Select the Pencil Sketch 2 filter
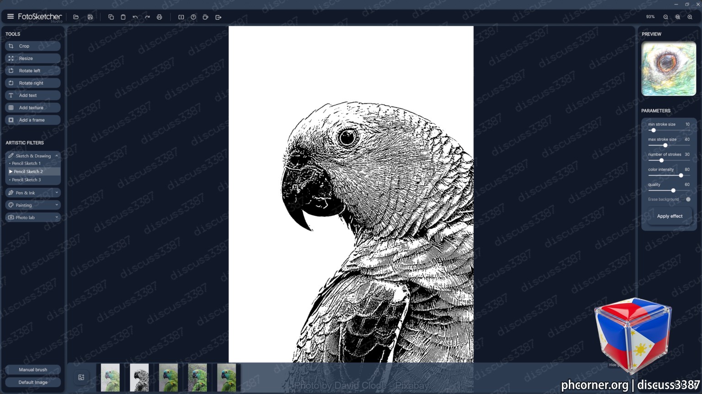The width and height of the screenshot is (702, 394). 33,172
